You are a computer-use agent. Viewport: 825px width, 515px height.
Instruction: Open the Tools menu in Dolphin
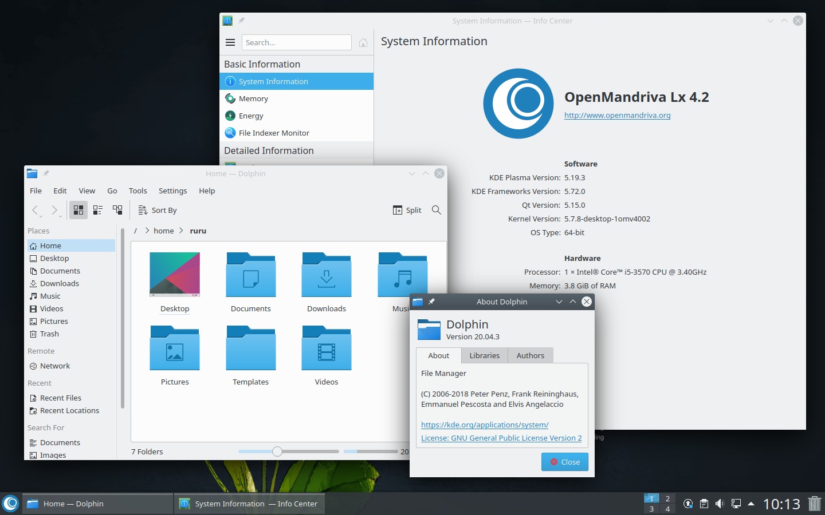click(138, 191)
